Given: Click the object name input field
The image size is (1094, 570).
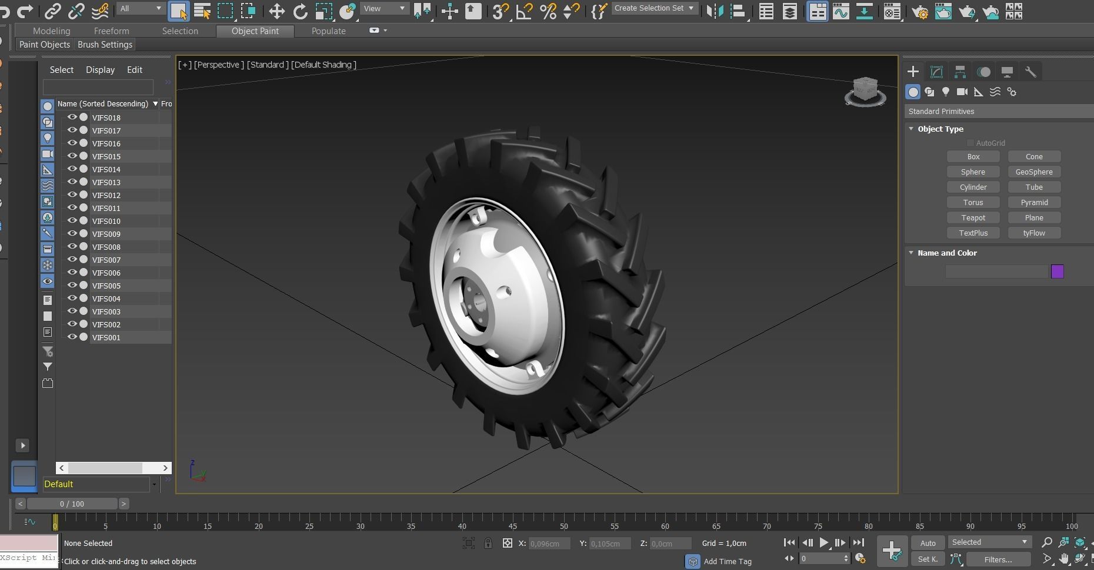Looking at the screenshot, I should [996, 271].
